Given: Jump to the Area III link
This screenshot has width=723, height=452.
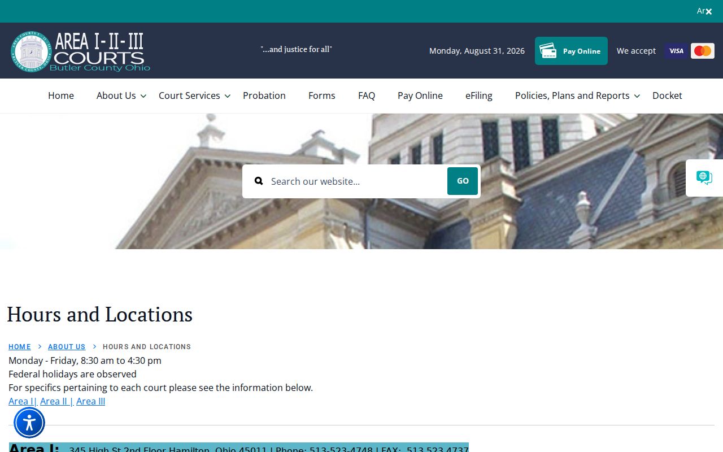Looking at the screenshot, I should click(90, 401).
